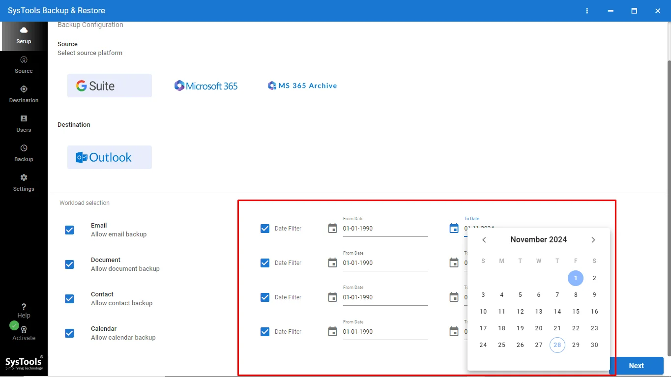Click Calendar row To Date calendar icon

(454, 331)
